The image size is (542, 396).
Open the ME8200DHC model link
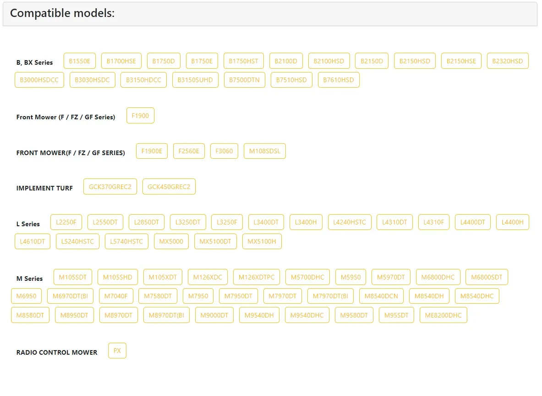click(x=443, y=316)
